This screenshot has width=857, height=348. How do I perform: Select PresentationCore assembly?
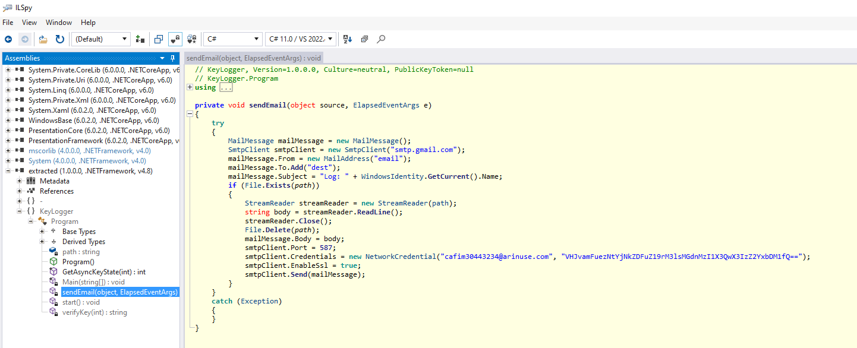[x=99, y=131]
